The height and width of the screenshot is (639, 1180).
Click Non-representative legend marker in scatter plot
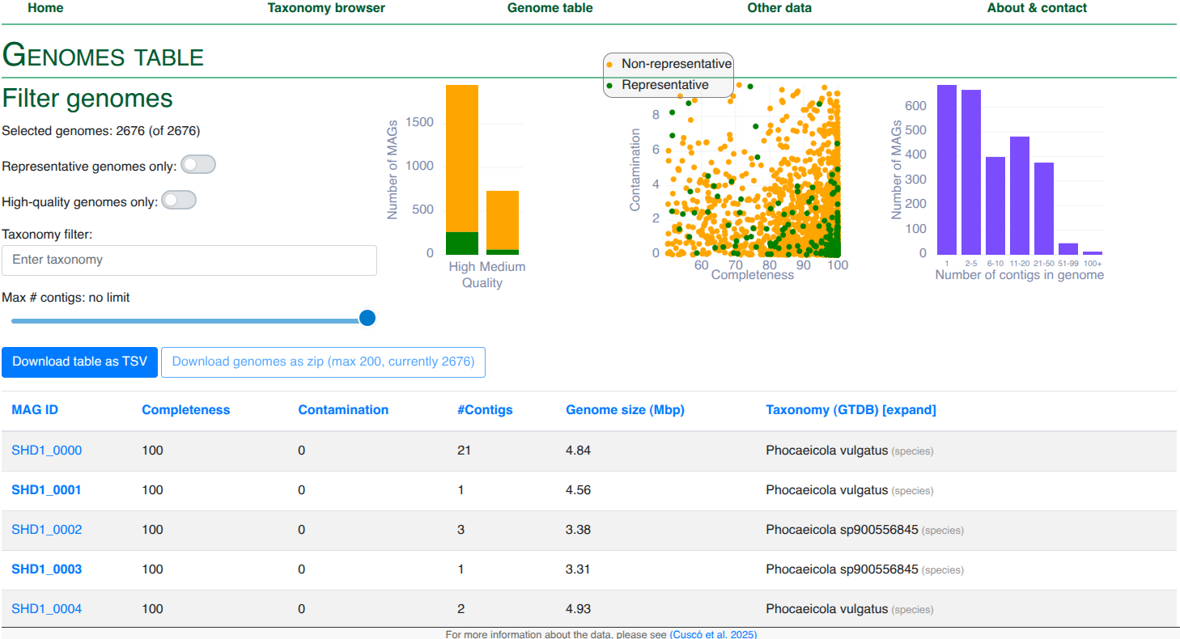(x=609, y=64)
